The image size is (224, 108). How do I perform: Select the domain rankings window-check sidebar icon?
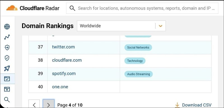[x=7, y=79]
